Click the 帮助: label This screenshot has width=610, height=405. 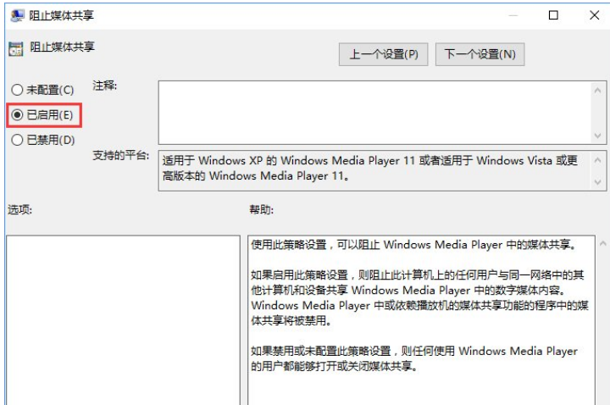click(262, 209)
